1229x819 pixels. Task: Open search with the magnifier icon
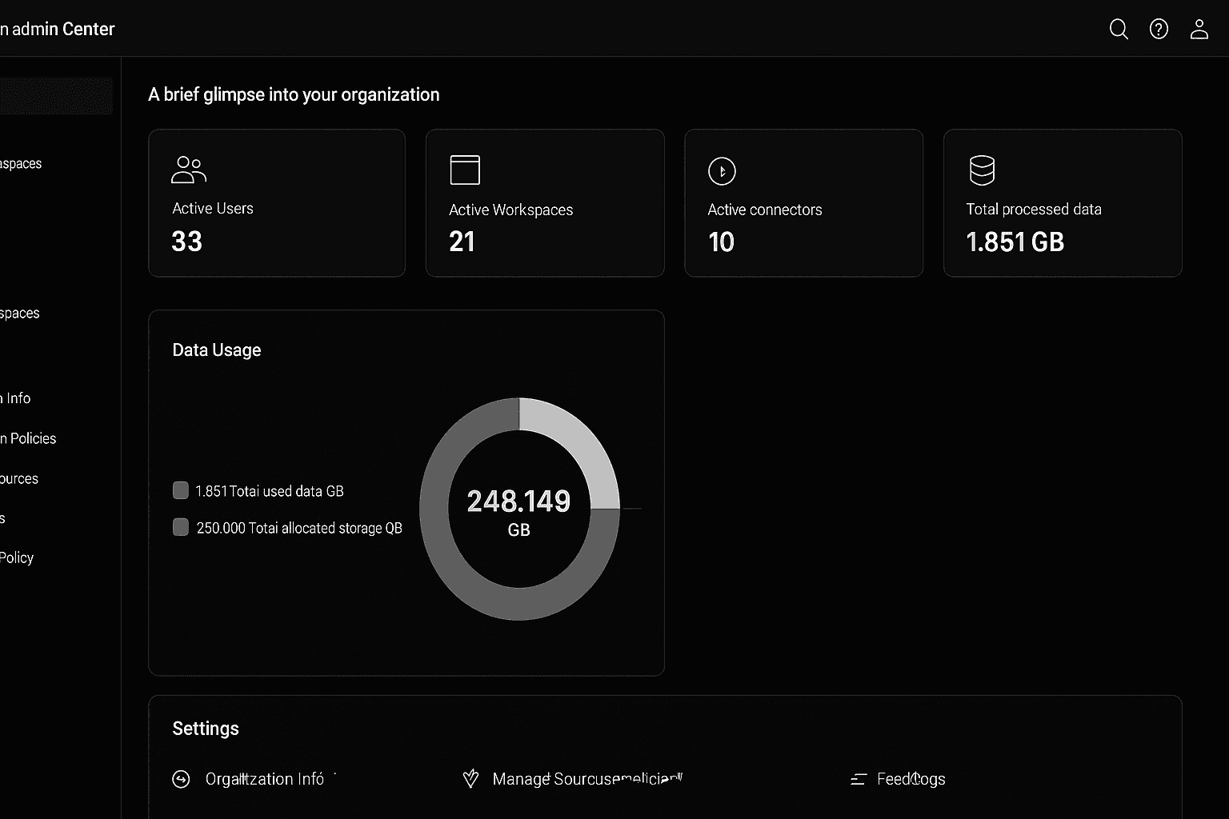(x=1119, y=30)
